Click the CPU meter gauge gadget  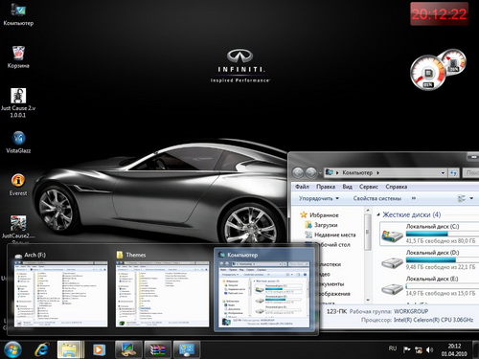[428, 73]
